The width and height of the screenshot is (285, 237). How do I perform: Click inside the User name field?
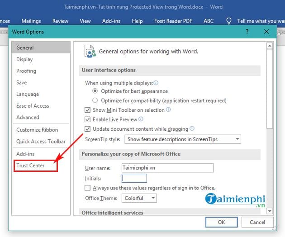click(x=167, y=167)
